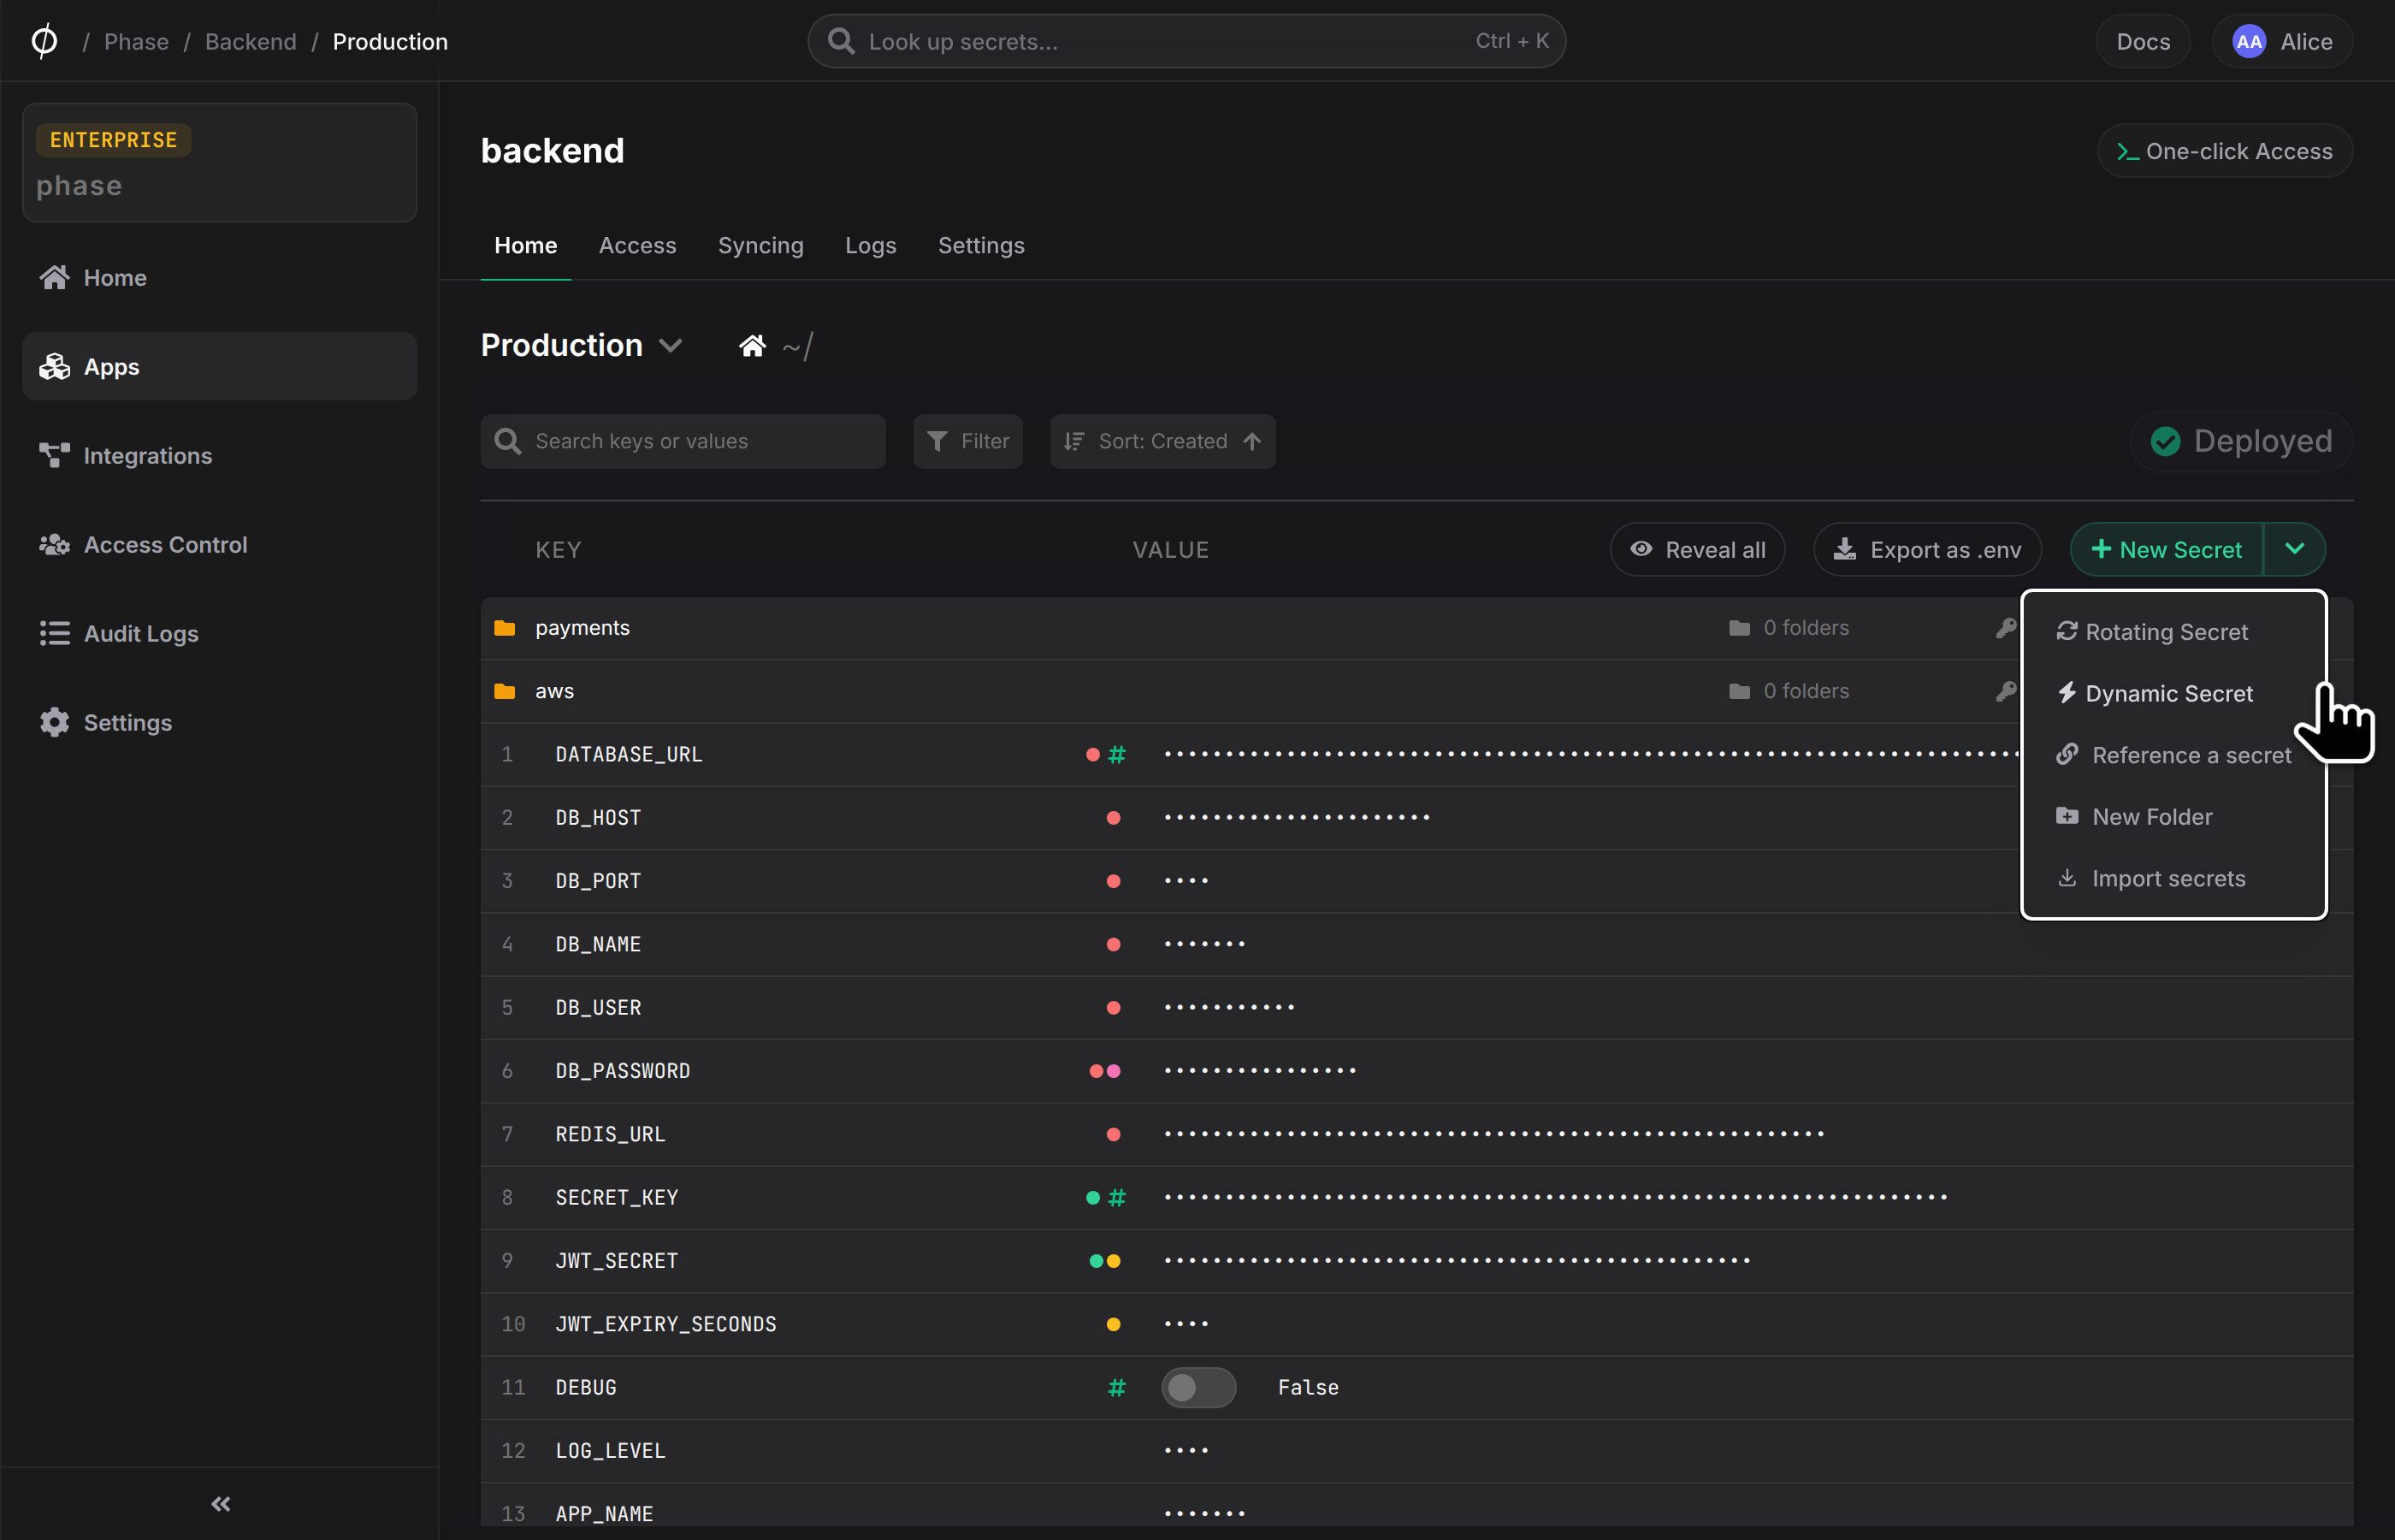Click the New Secret button
The image size is (2395, 1540).
(2166, 549)
